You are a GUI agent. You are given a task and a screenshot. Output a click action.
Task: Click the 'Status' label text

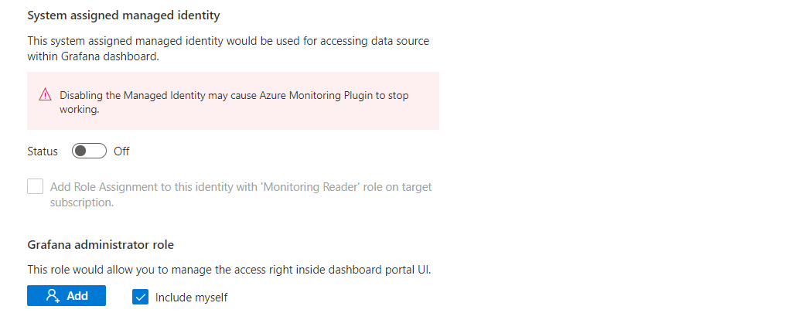click(43, 151)
